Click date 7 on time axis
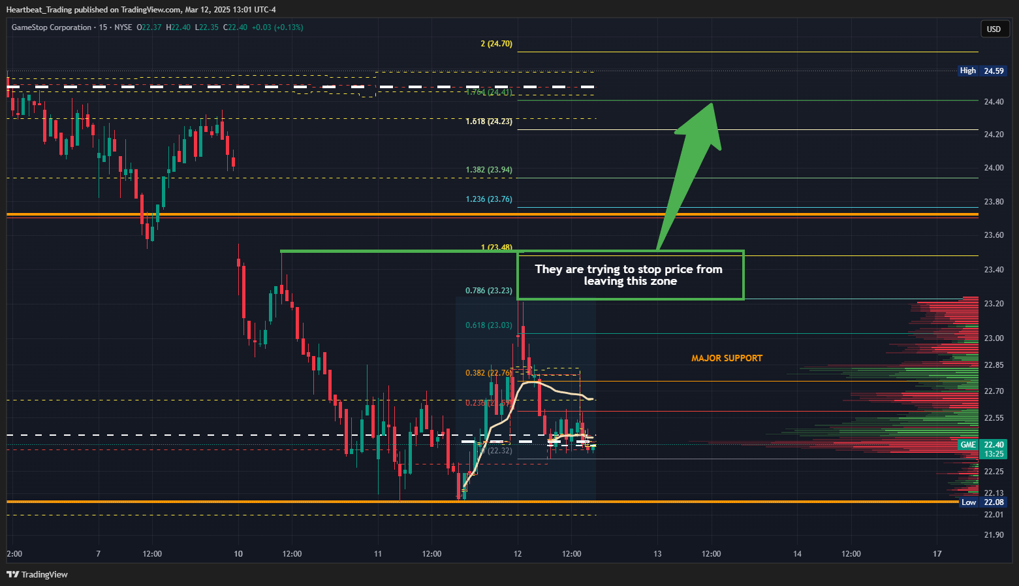This screenshot has width=1019, height=586. pos(99,554)
